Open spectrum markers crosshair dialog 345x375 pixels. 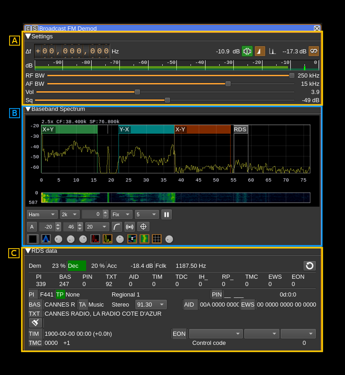pos(144,227)
